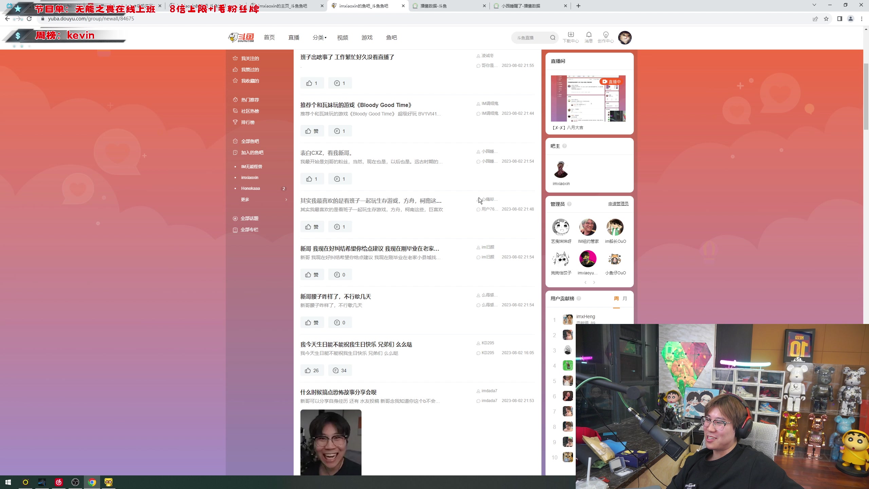The width and height of the screenshot is (869, 489).
Task: Switch contribution ranking to 月 monthly view
Action: [625, 298]
